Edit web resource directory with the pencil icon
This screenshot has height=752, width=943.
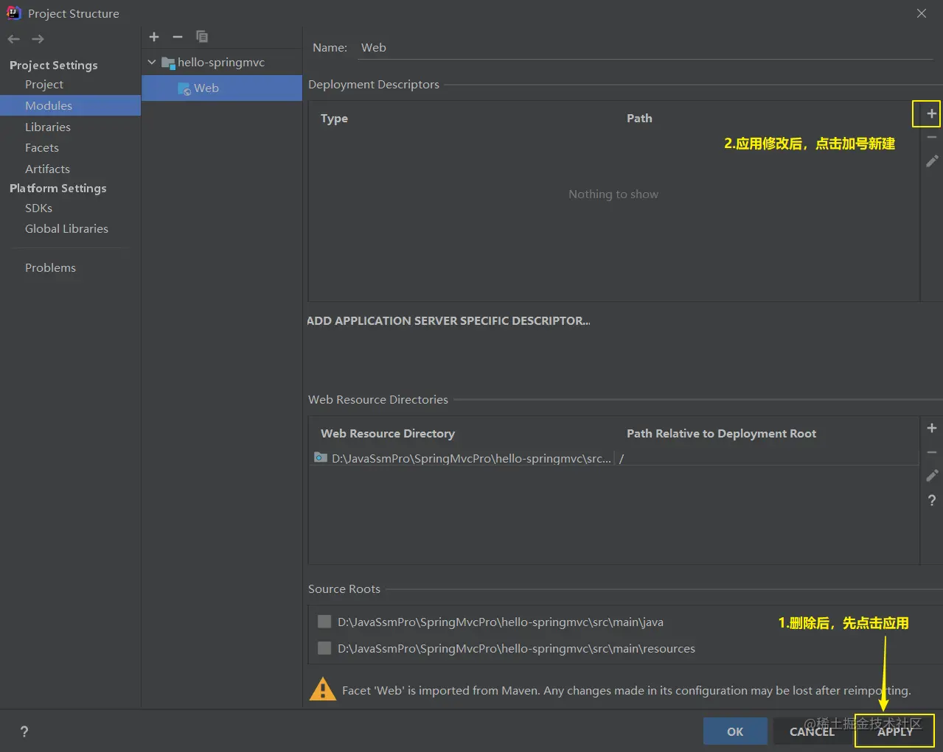(932, 476)
